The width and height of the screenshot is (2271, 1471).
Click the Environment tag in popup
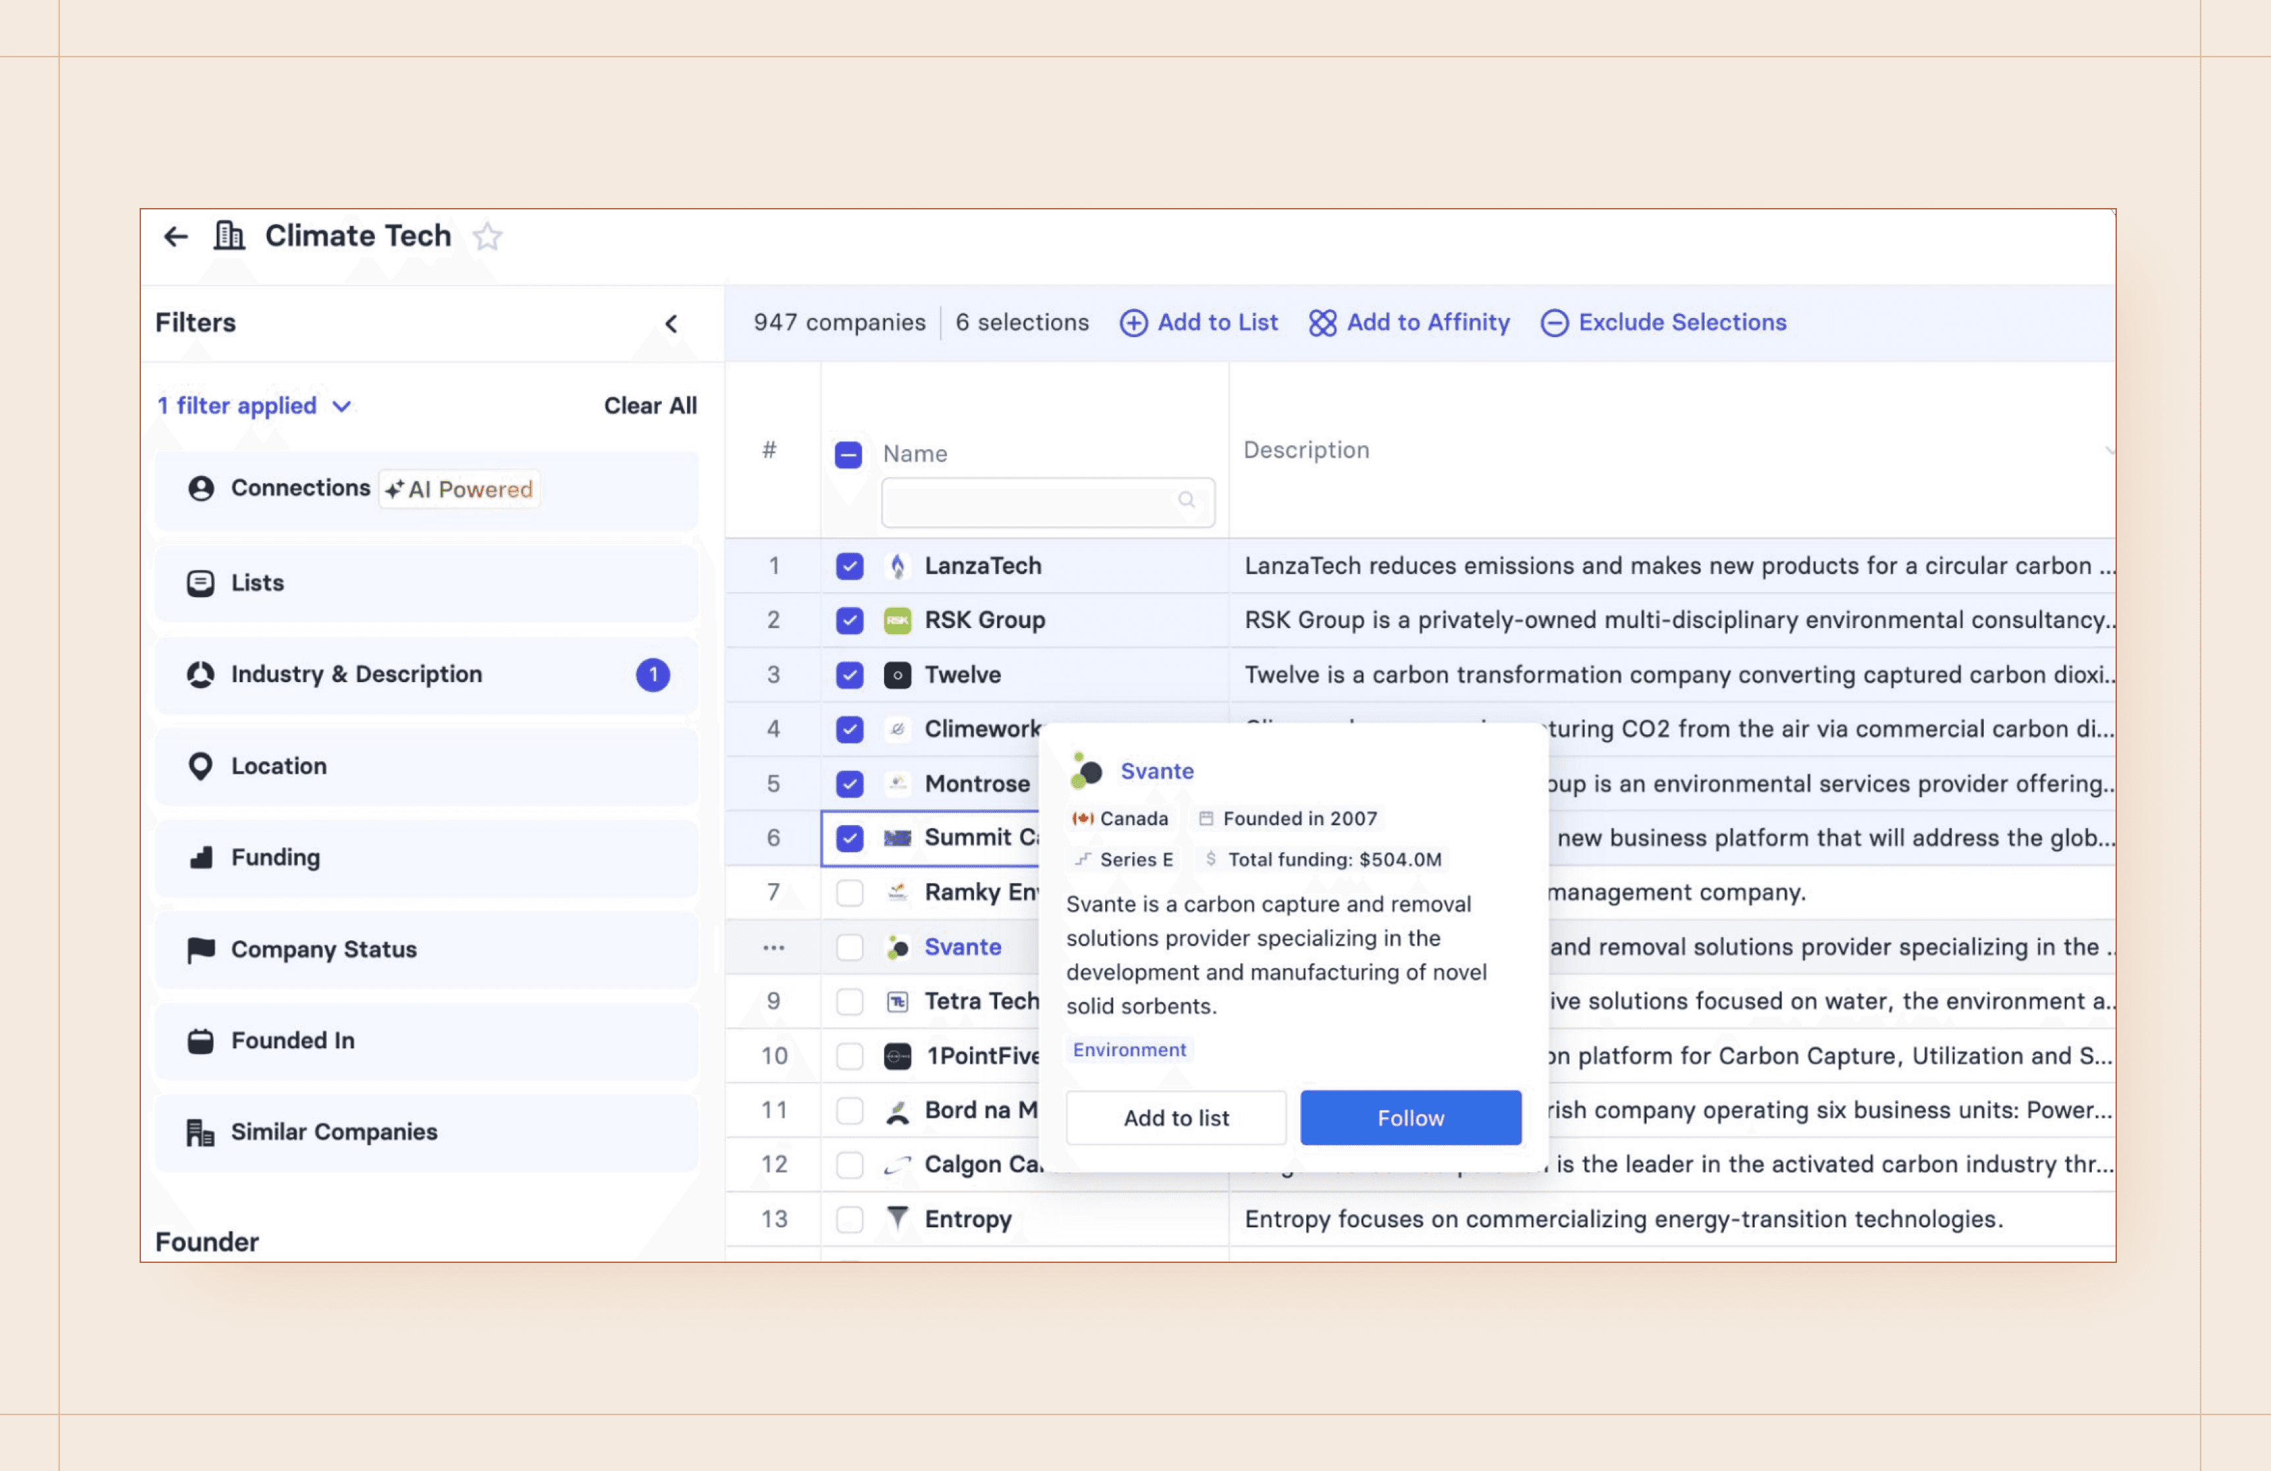click(x=1129, y=1050)
